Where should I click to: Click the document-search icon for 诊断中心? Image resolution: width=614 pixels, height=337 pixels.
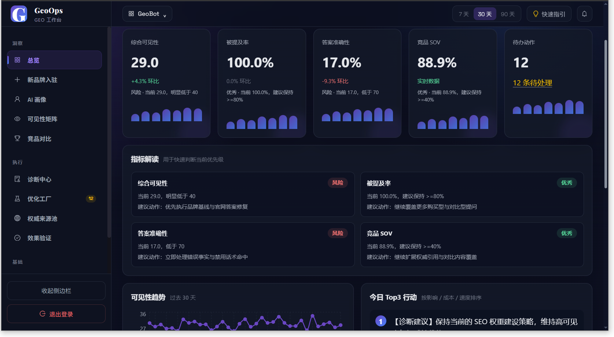[17, 179]
